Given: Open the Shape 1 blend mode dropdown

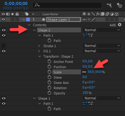Looking at the screenshot, I should [x=102, y=98].
